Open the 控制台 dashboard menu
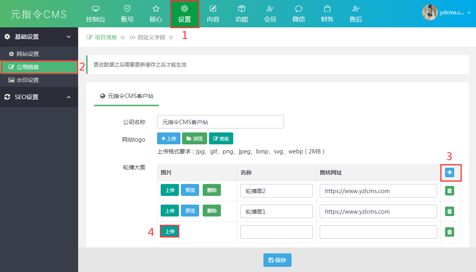The image size is (476, 272). (x=96, y=14)
